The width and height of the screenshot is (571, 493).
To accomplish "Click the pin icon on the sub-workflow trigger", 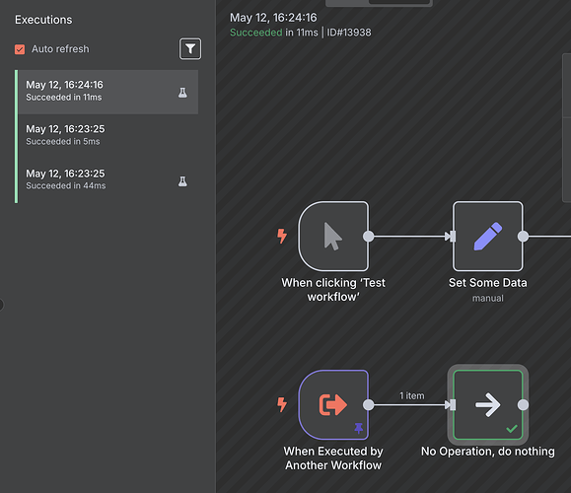I will 358,428.
